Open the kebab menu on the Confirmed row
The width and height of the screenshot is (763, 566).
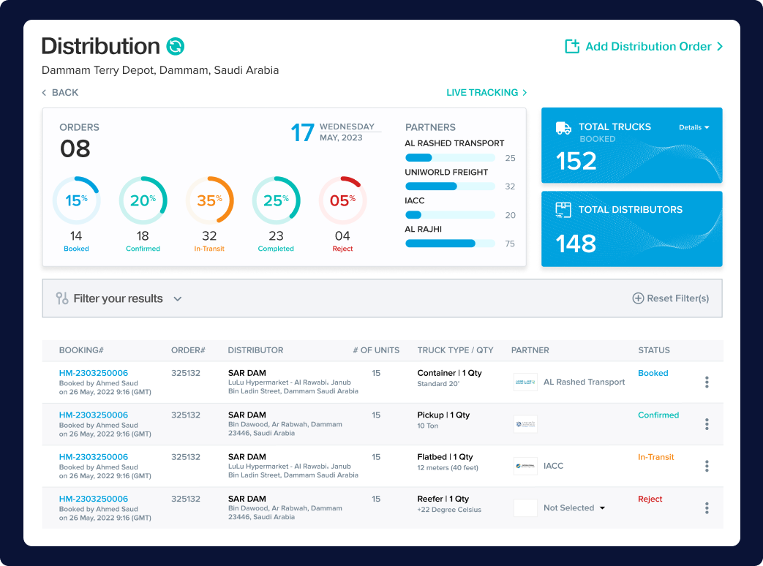point(707,424)
